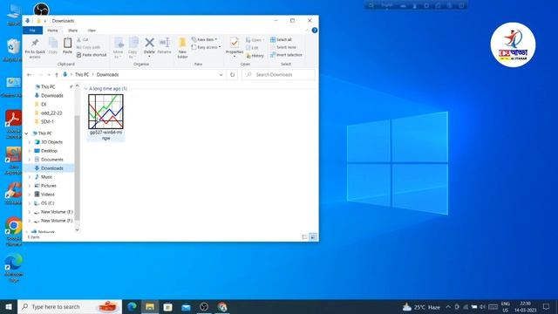The image size is (558, 314).
Task: Open odd_22-23 quick access folder
Action: coord(51,113)
